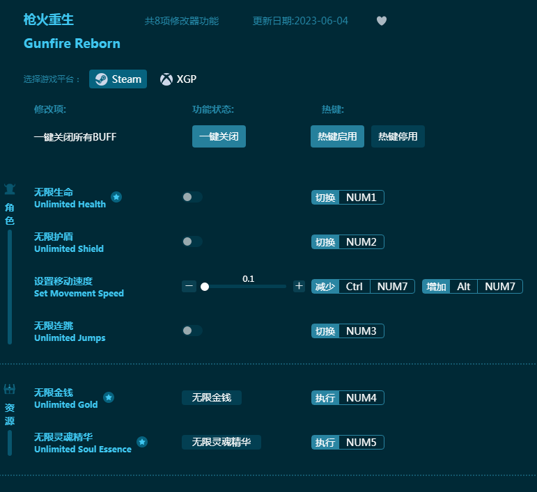Image resolution: width=537 pixels, height=492 pixels.
Task: Click the 修改项 column header
Action: [x=50, y=109]
